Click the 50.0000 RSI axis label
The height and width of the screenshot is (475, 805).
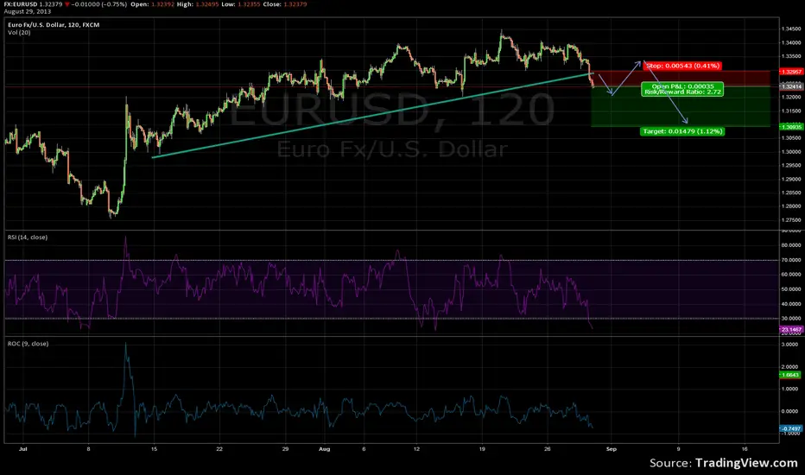pyautogui.click(x=791, y=289)
